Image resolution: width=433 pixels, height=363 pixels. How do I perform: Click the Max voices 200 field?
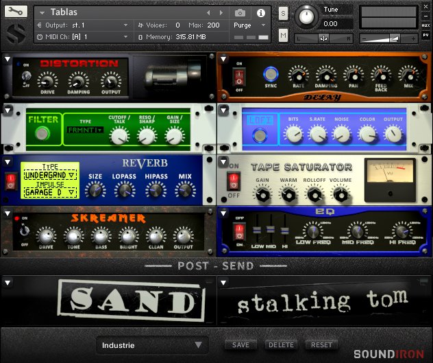(x=213, y=25)
